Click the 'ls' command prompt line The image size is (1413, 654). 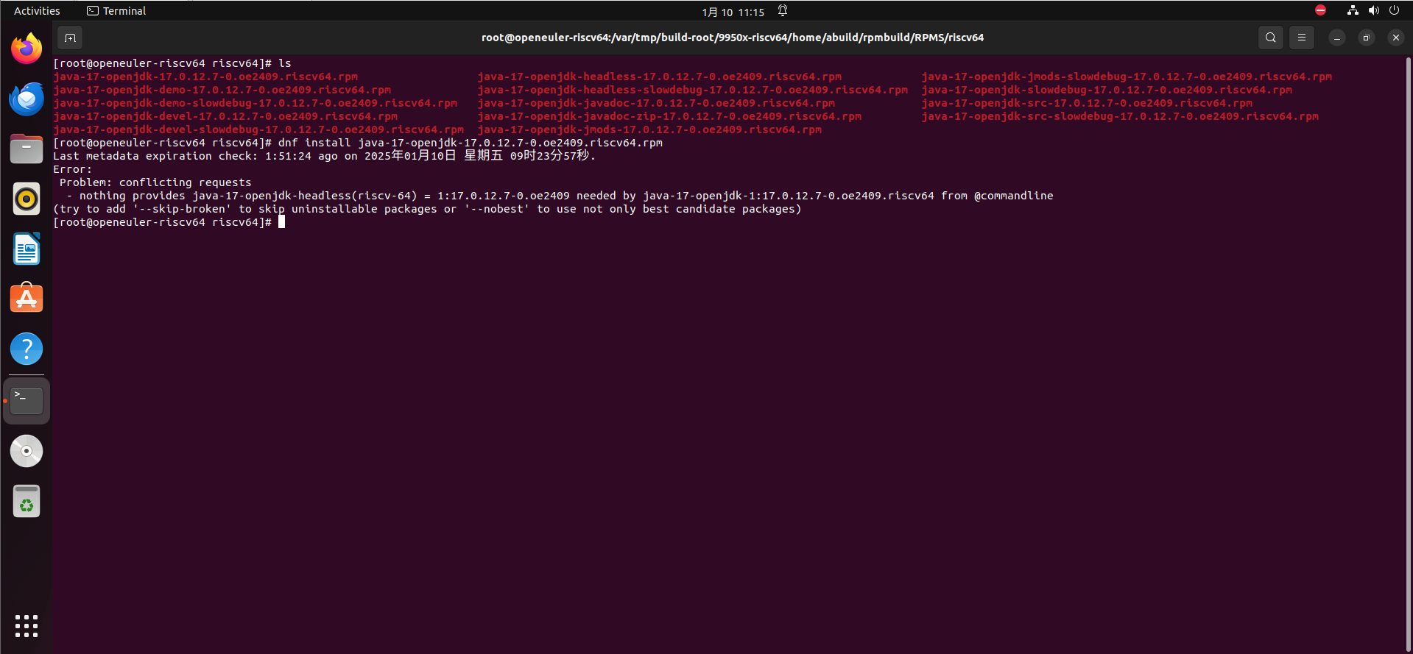[172, 63]
